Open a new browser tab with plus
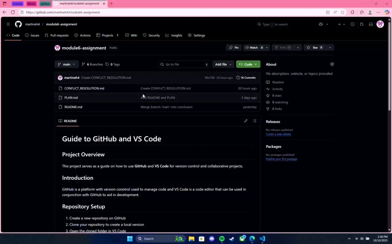This screenshot has height=244, width=392. (111, 4)
